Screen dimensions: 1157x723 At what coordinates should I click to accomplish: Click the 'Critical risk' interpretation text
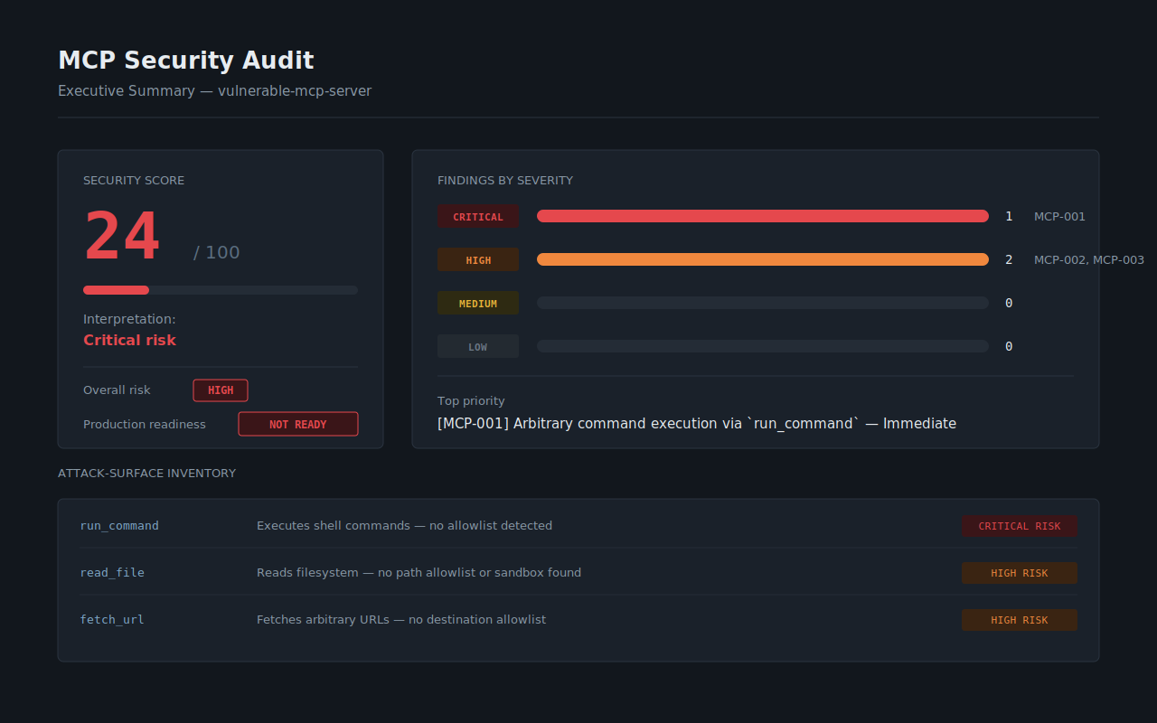129,340
